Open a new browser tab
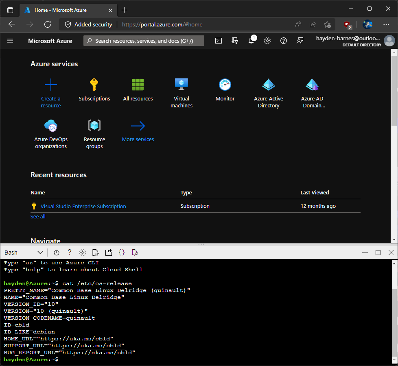The width and height of the screenshot is (398, 366). [x=125, y=10]
